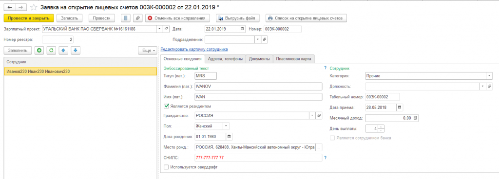Show help question mark next to СНИЛС
Image resolution: width=499 pixels, height=179 pixels.
pyautogui.click(x=325, y=158)
